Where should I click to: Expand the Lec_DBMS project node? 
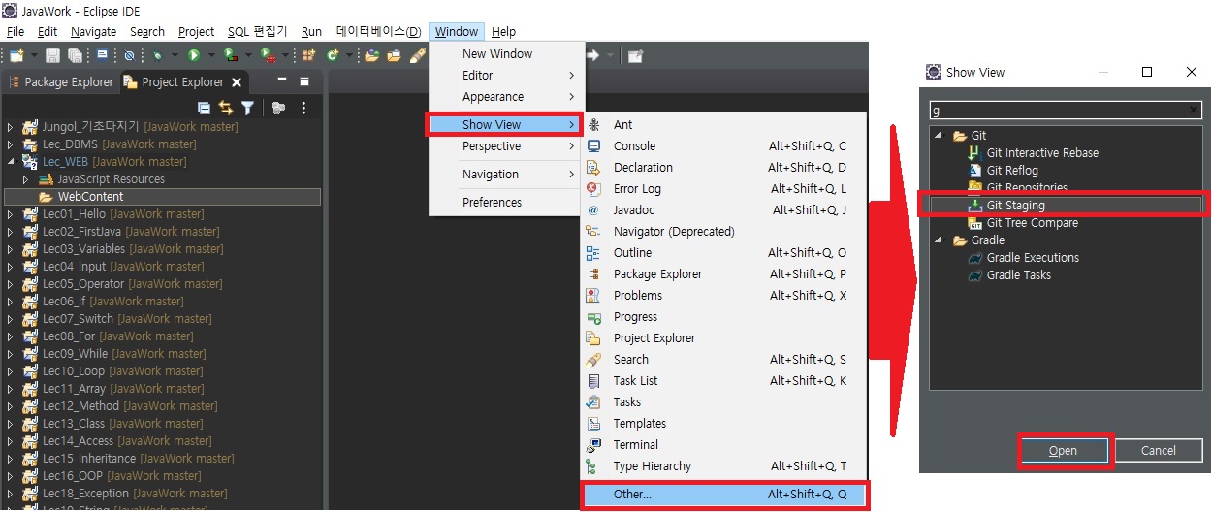(x=10, y=144)
